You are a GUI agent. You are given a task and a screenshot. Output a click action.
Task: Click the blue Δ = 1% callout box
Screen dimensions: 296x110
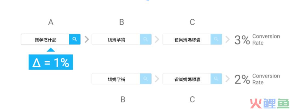51,62
